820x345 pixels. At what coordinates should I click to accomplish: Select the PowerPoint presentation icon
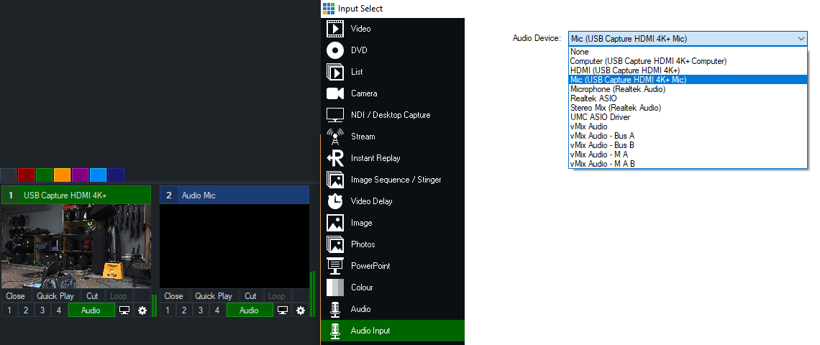[334, 266]
